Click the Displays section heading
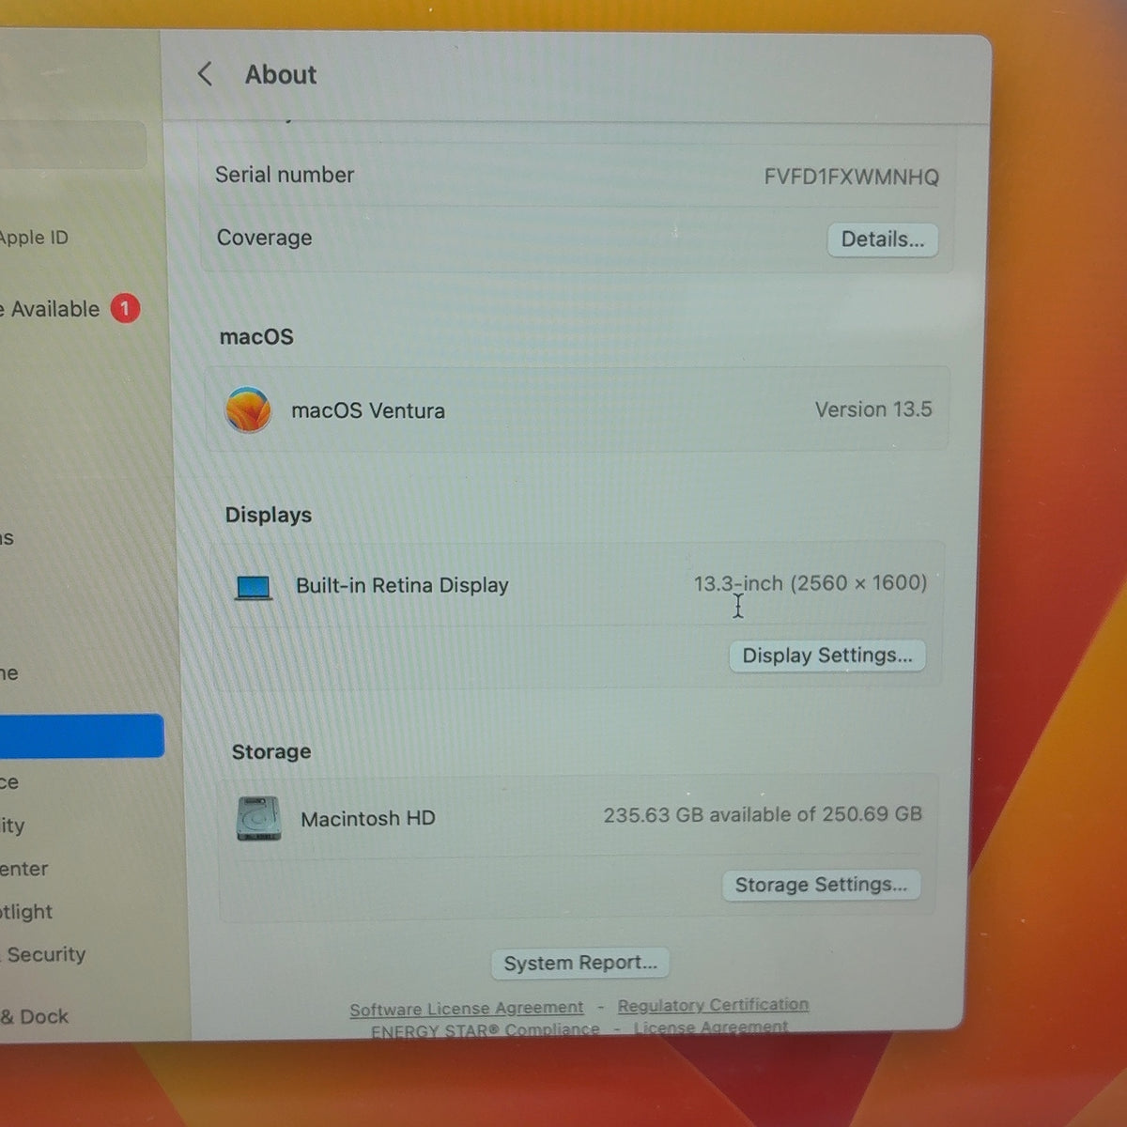This screenshot has height=1127, width=1127. pos(269,515)
